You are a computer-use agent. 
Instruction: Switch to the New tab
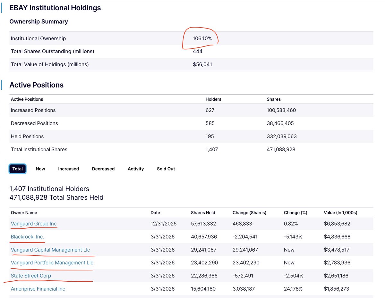tap(40, 169)
